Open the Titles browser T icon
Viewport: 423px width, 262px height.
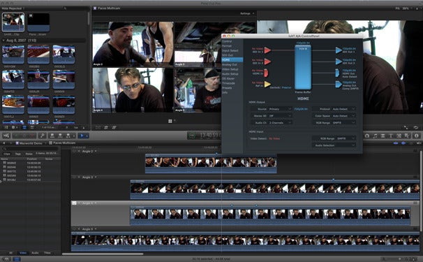click(391, 136)
